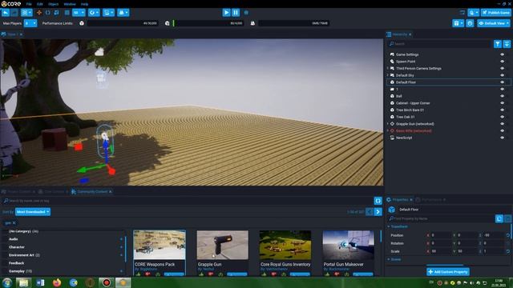Click the Add Custom Property button

(x=448, y=272)
